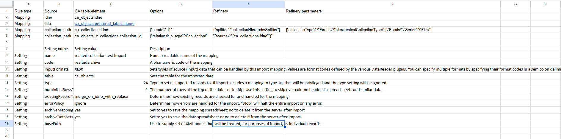Open the ca_objects.preferred_labels.name link

pos(104,24)
